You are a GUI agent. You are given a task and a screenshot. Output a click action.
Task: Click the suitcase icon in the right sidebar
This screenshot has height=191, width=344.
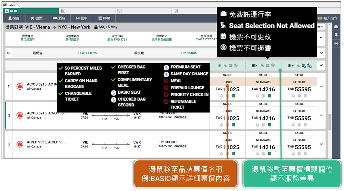click(x=336, y=27)
